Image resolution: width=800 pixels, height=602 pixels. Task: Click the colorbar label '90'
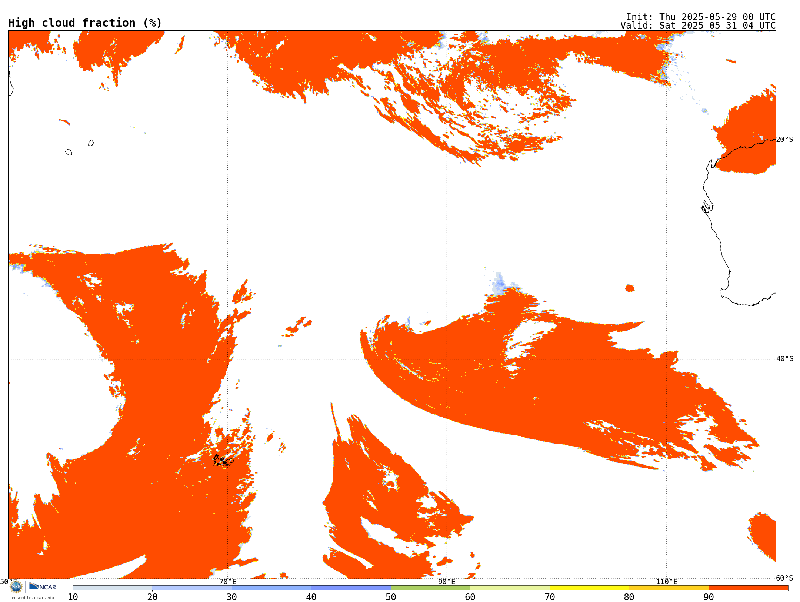pos(709,597)
